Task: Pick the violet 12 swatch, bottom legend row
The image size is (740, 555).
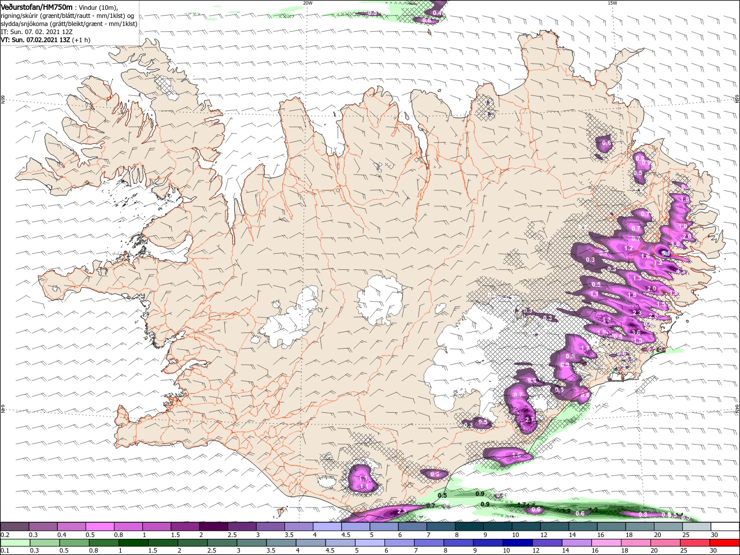Action: [547, 543]
